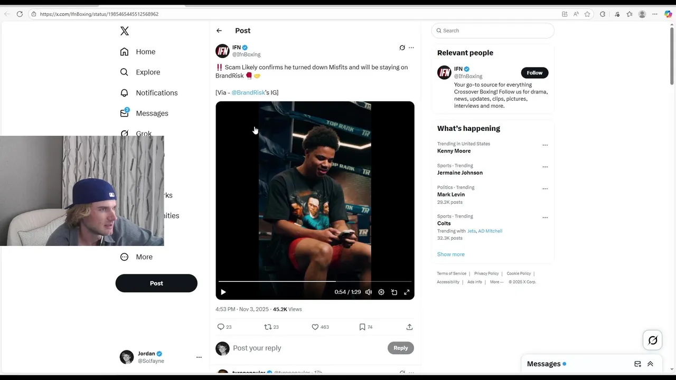The image size is (676, 380).
Task: Go back using the Post arrow
Action: pyautogui.click(x=219, y=31)
